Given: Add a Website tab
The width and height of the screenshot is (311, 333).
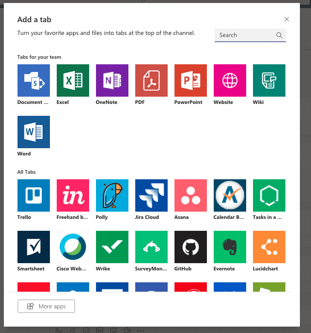Looking at the screenshot, I should point(230,80).
